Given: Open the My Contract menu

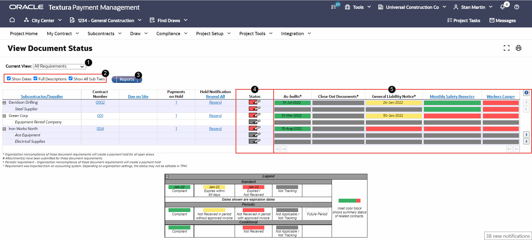Looking at the screenshot, I should pyautogui.click(x=63, y=34).
